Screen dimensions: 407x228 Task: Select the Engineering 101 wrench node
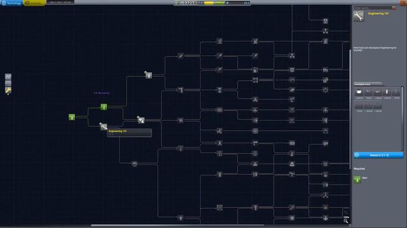(x=103, y=127)
